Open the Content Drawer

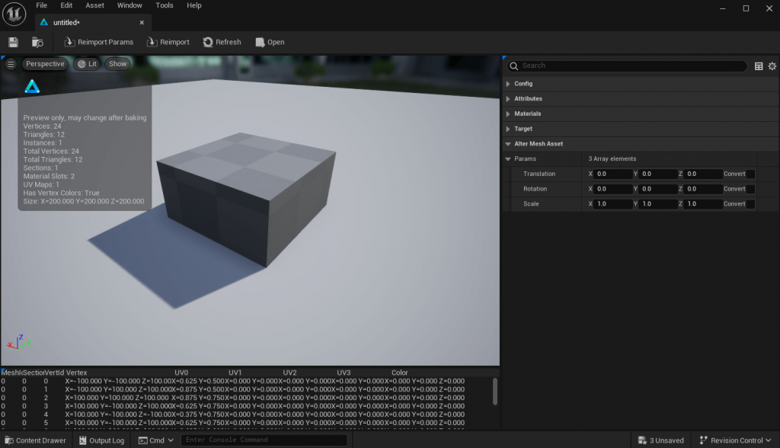35,440
